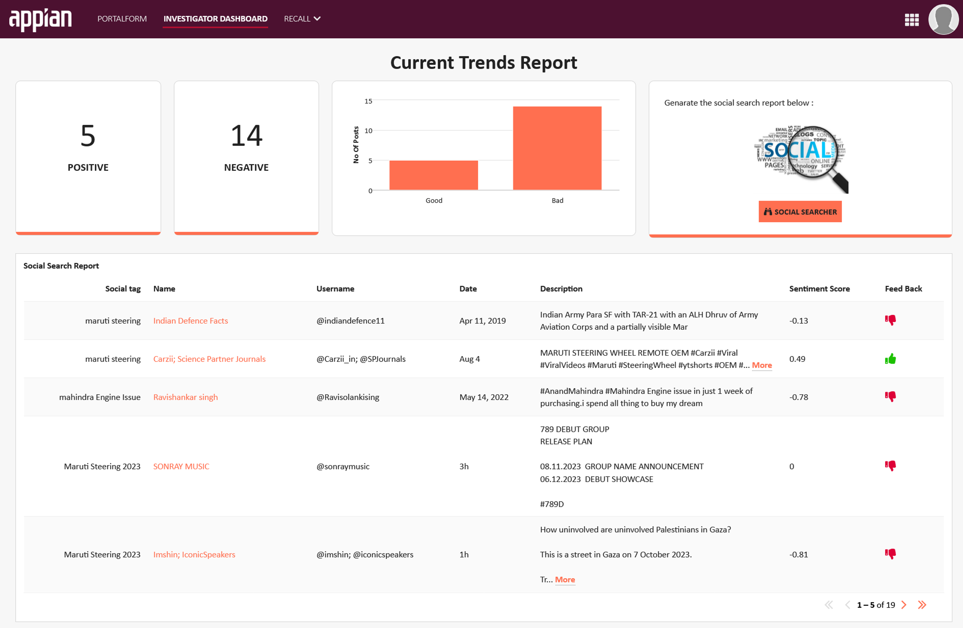The image size is (963, 628).
Task: Click the date Apr 11, 2019
Action: tap(482, 321)
